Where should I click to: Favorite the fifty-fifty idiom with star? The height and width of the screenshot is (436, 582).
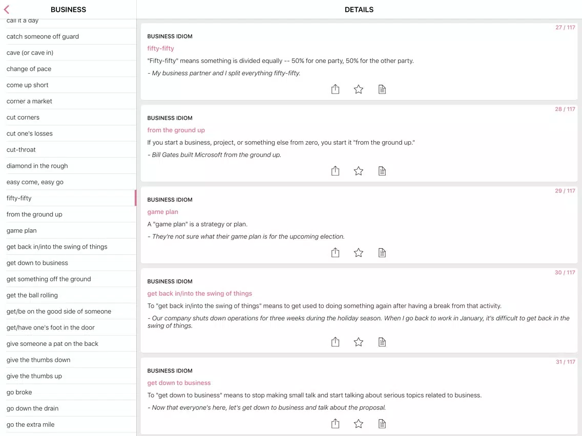point(359,90)
